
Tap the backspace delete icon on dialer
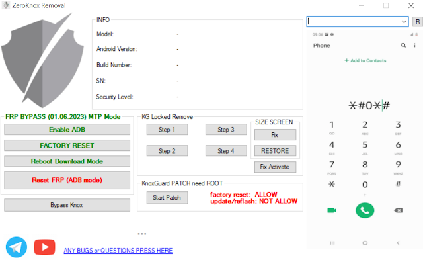[x=398, y=210]
